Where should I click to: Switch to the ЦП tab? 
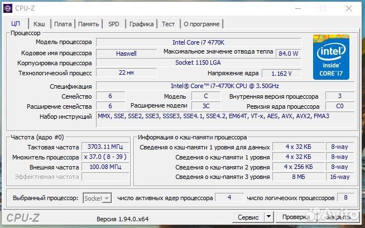[16, 23]
